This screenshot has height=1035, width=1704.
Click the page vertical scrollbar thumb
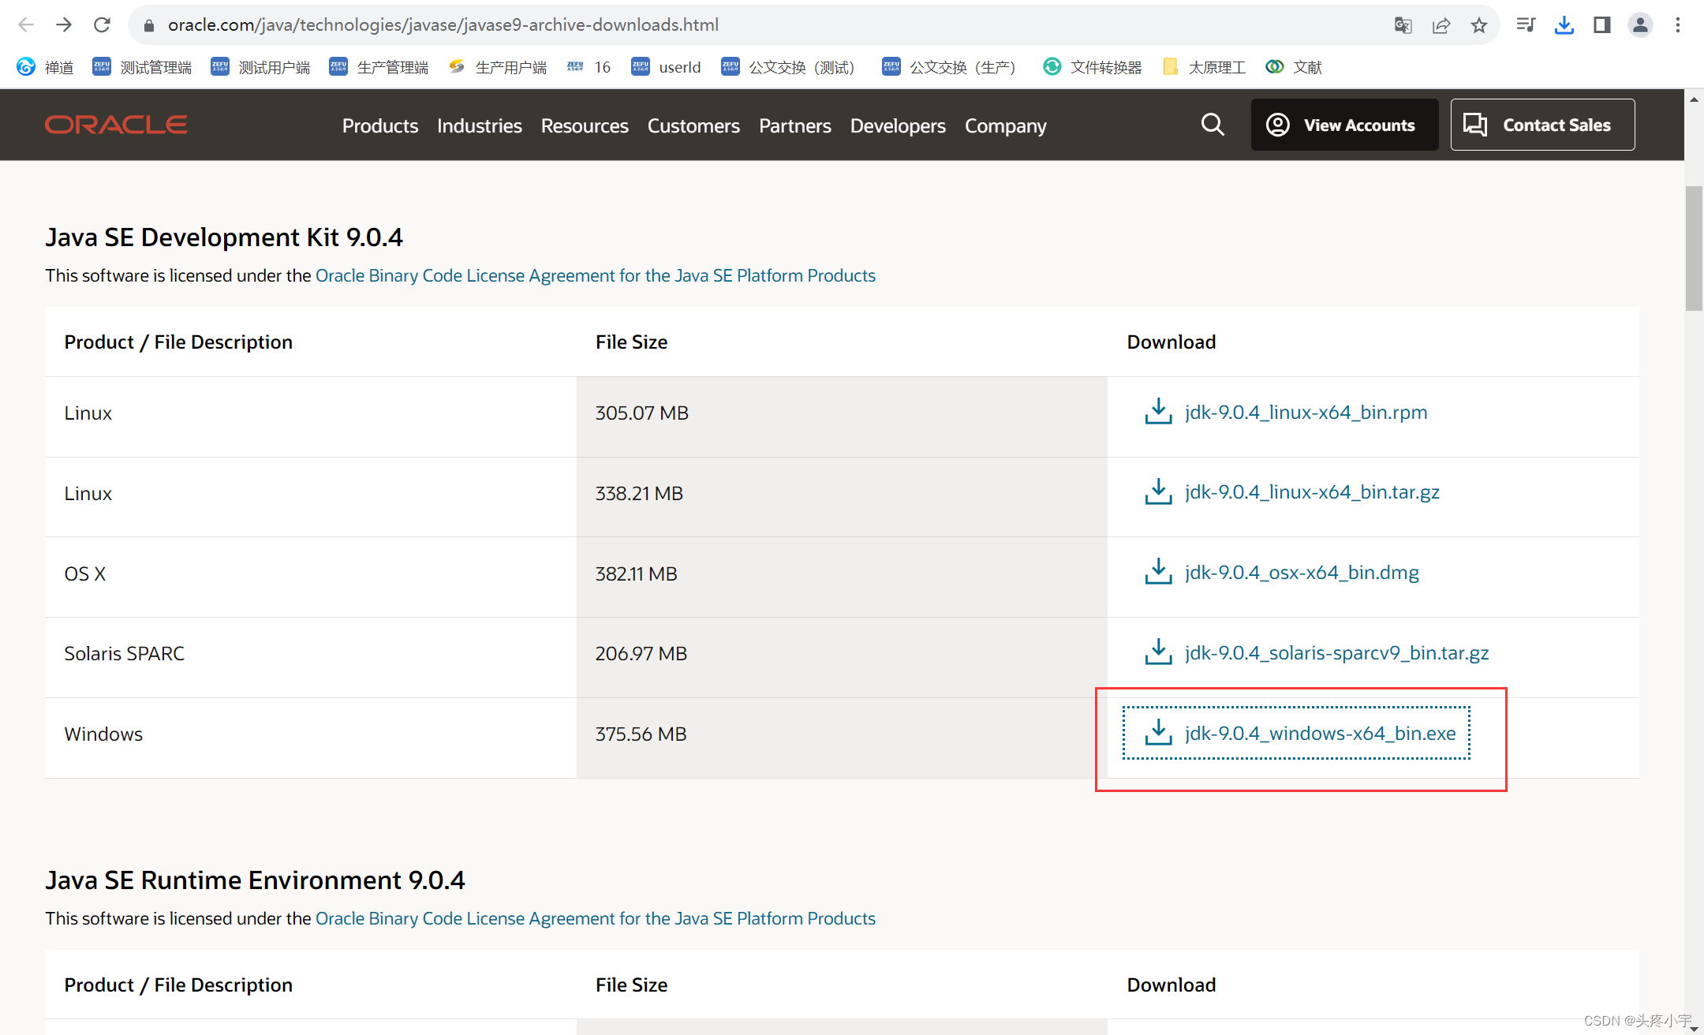(x=1693, y=248)
